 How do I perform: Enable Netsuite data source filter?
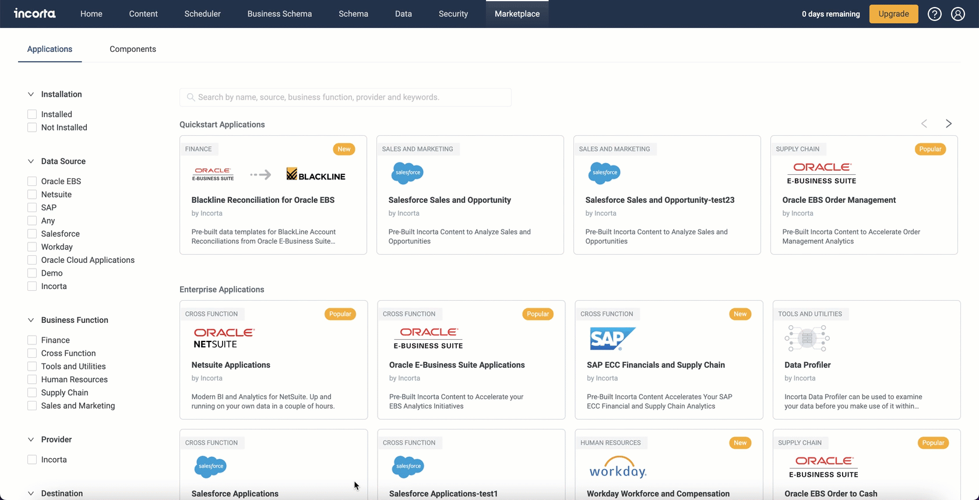pyautogui.click(x=32, y=195)
